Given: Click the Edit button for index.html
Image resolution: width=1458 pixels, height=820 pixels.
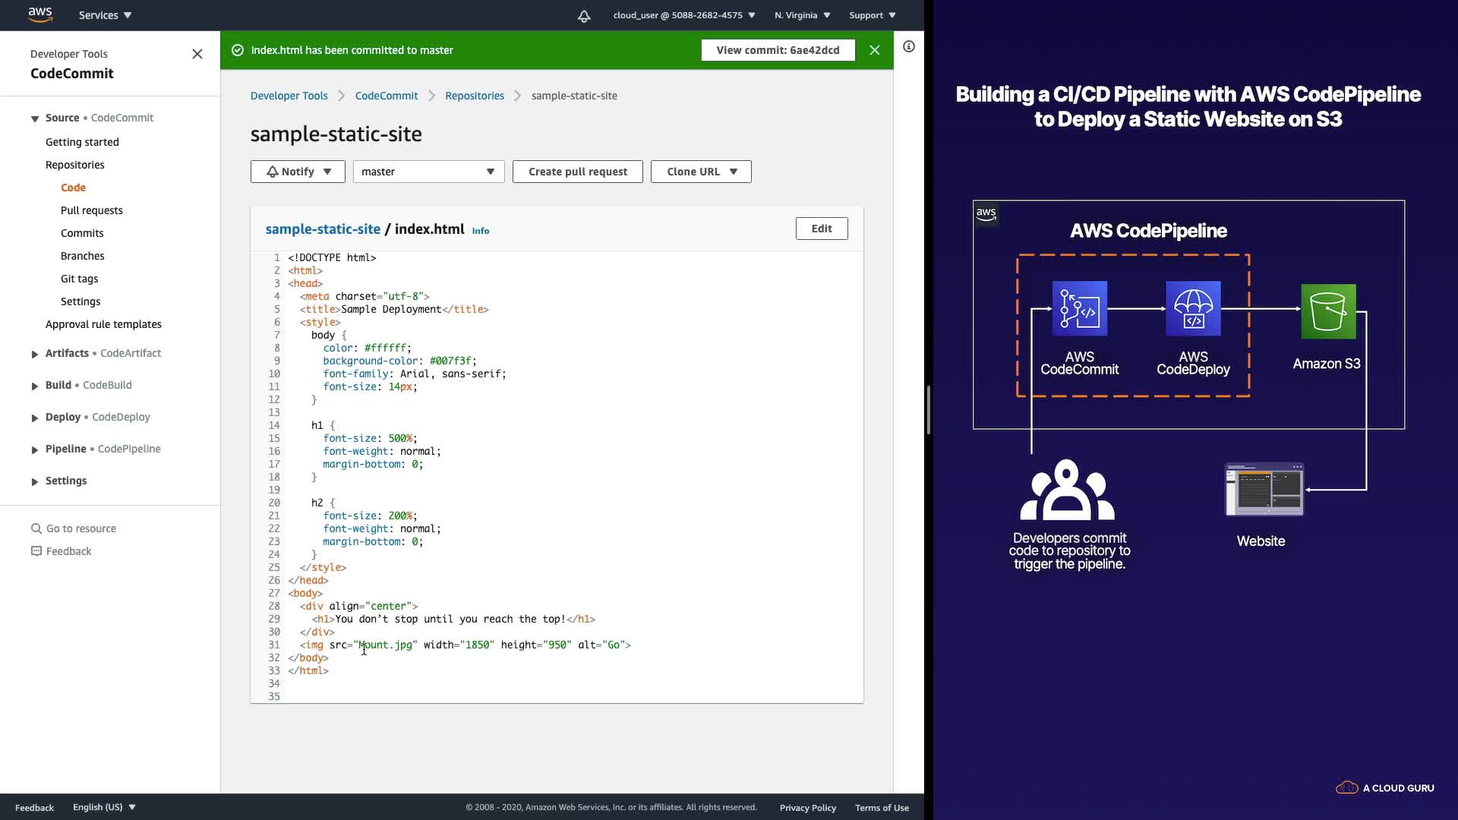Looking at the screenshot, I should coord(821,229).
